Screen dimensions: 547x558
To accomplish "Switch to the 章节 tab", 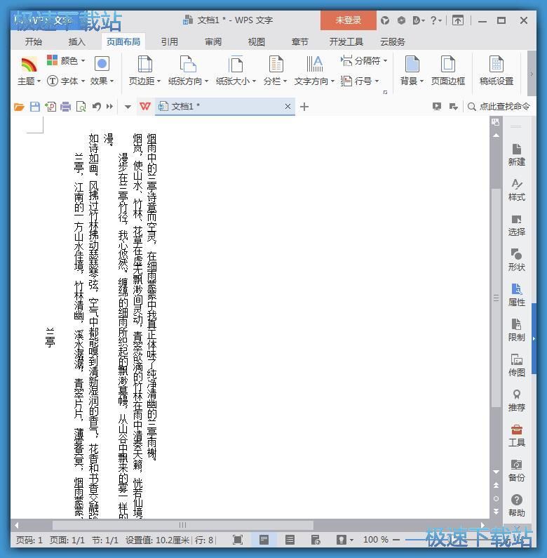I will 300,41.
